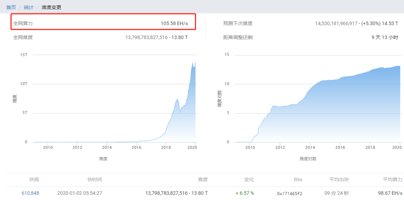Click the 15T y-axis label
Viewport: 404px width, 200px height.
[24, 55]
